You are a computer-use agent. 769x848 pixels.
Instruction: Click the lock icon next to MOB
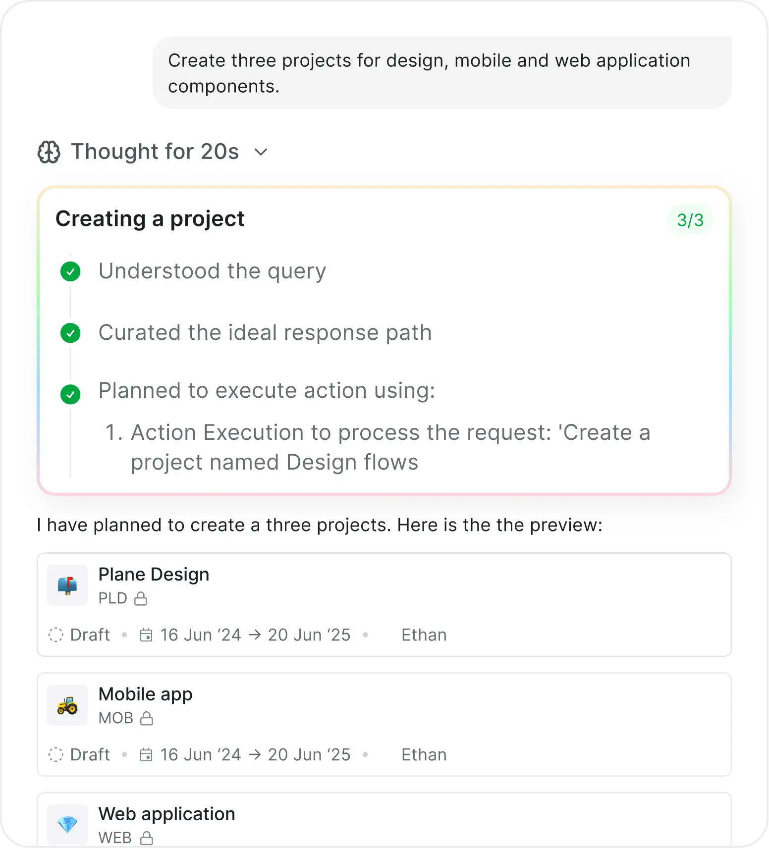147,718
